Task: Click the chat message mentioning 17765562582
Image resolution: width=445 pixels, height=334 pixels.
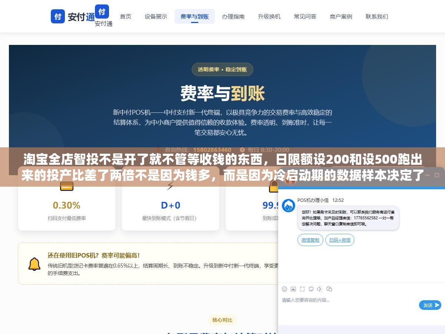Action: click(348, 217)
